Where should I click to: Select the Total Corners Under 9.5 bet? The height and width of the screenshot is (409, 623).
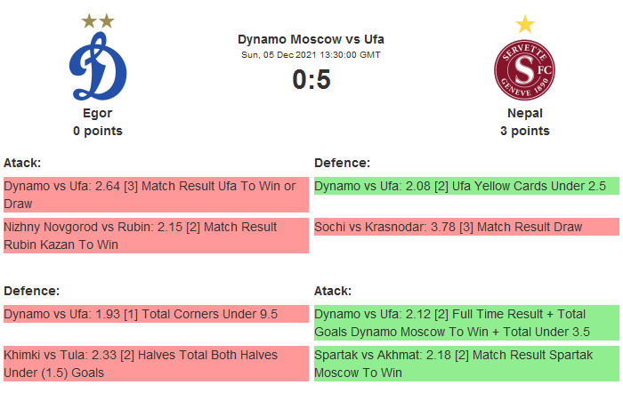(x=156, y=314)
